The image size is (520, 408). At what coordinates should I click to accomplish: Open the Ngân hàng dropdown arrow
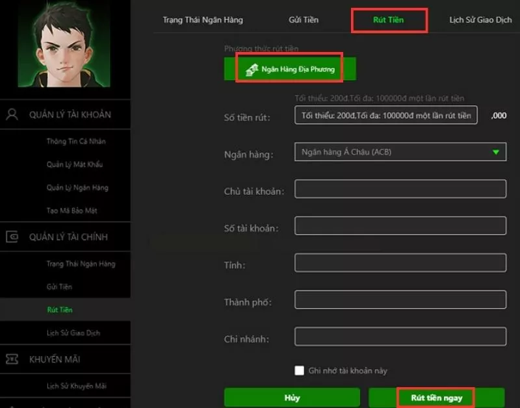pyautogui.click(x=496, y=152)
